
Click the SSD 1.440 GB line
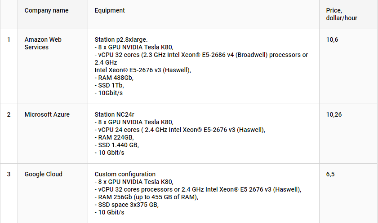(117, 145)
